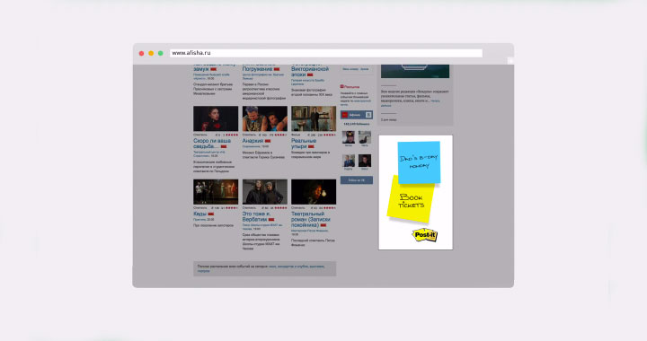Screen dimensions: 647x341
Task: Click the red Рассылка icon in sidebar
Action: point(341,86)
